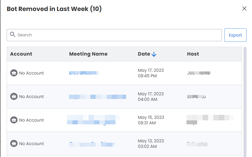Select the date May 17, 2023 08:45 PM

[151, 73]
